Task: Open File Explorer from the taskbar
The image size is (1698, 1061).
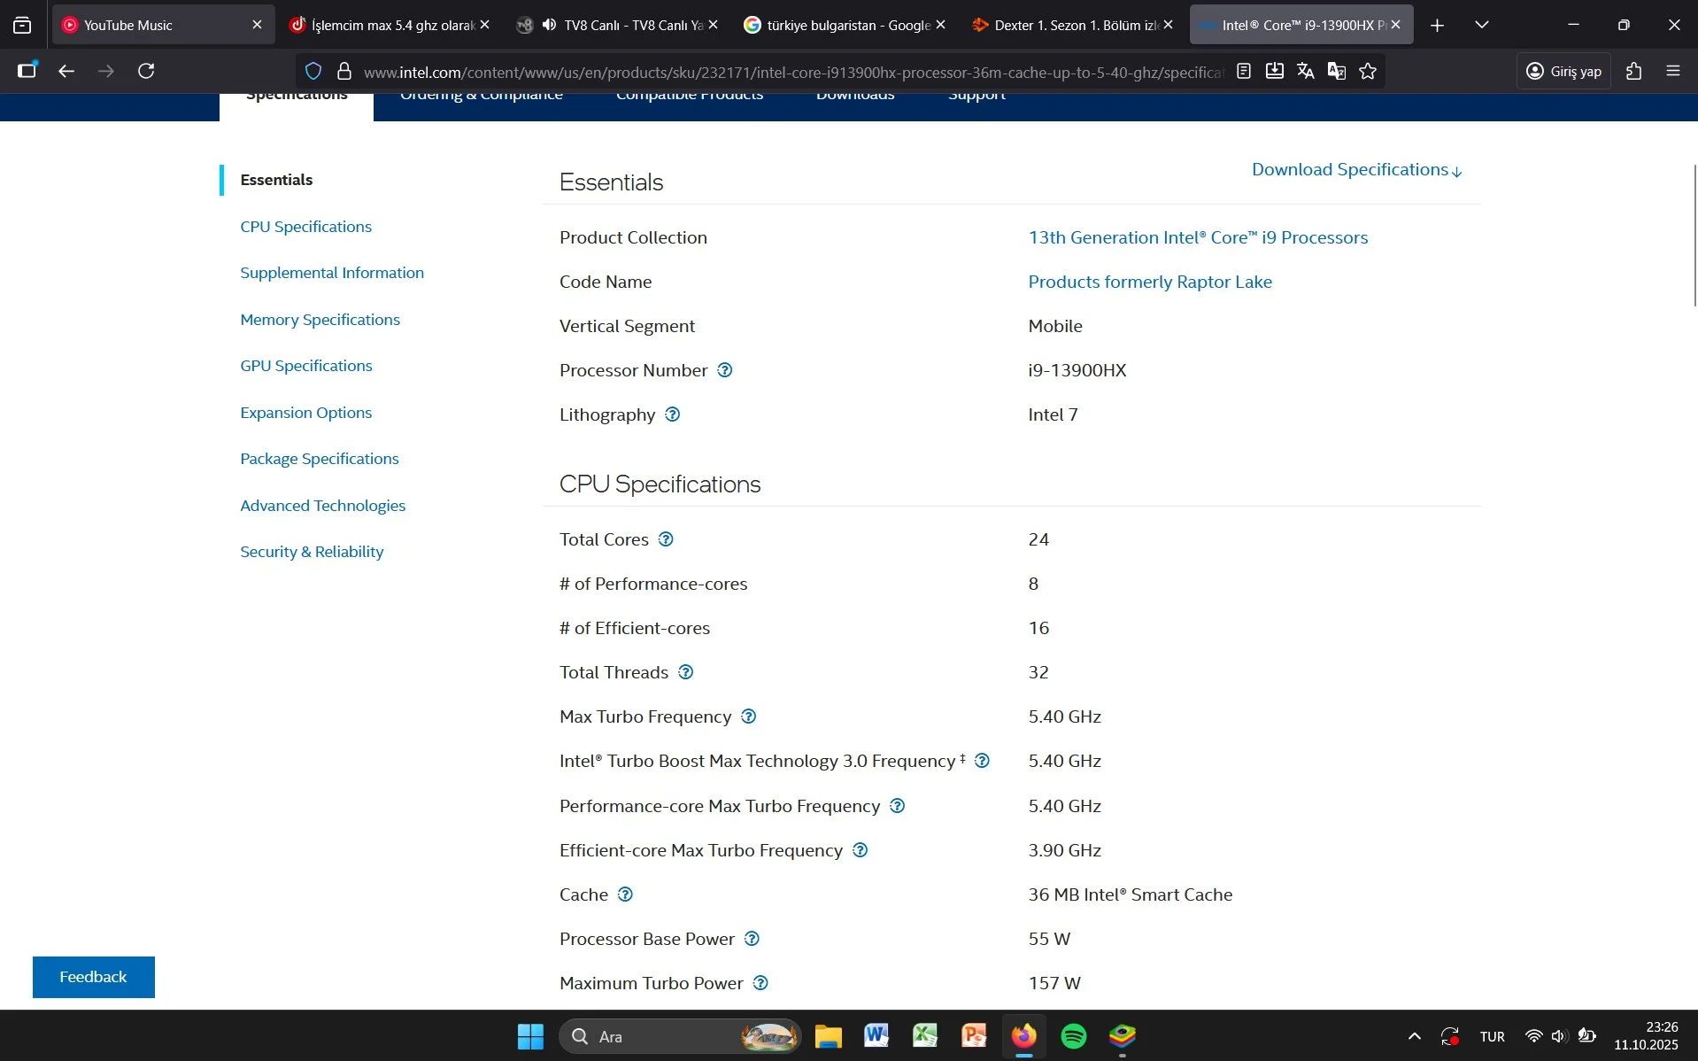Action: click(x=828, y=1036)
